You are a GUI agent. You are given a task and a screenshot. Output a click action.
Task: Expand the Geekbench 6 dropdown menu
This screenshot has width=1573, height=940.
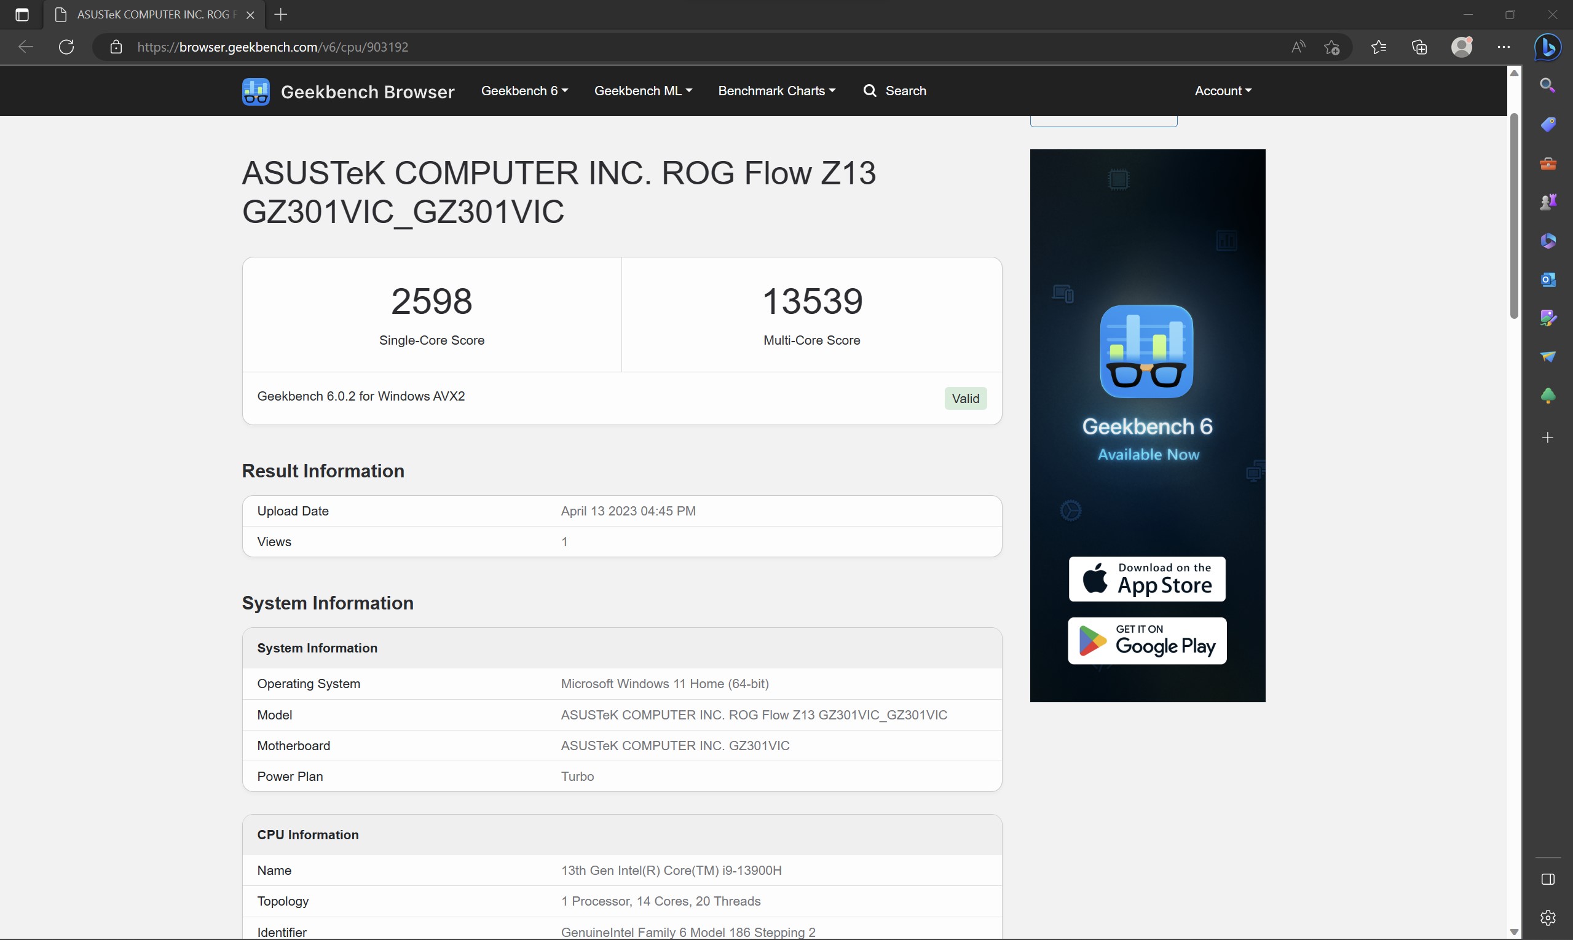524,90
